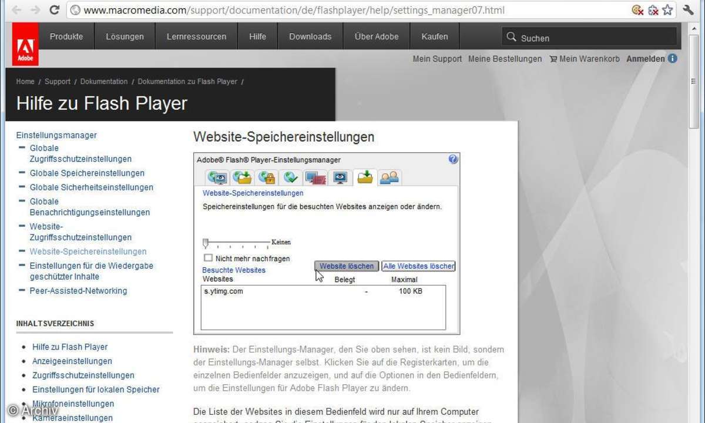Open Globale Benachrichtigungseinstellungen in the sidebar
This screenshot has width=705, height=423.
(90, 207)
